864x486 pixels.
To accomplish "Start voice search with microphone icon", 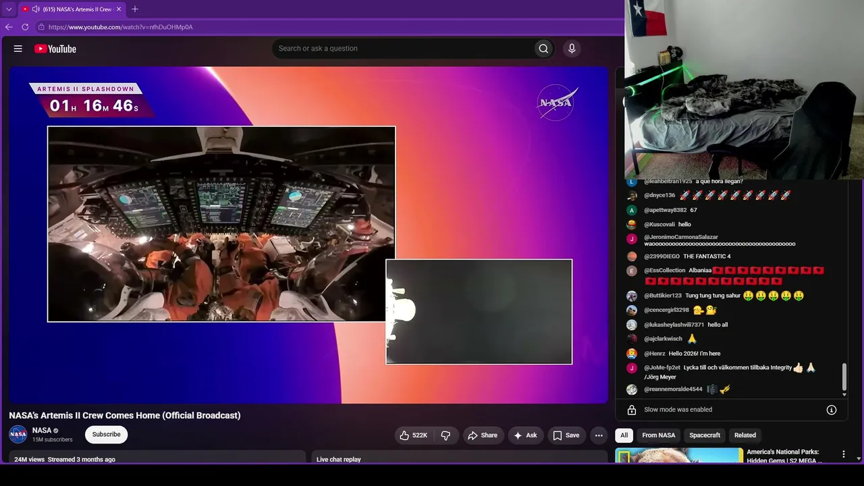I will pos(572,49).
